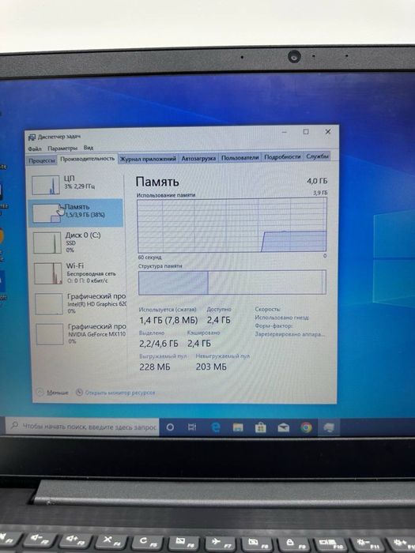The image size is (415, 553).
Task: Select Intel(R) HD Graphics 620 GPU item
Action: tap(80, 303)
